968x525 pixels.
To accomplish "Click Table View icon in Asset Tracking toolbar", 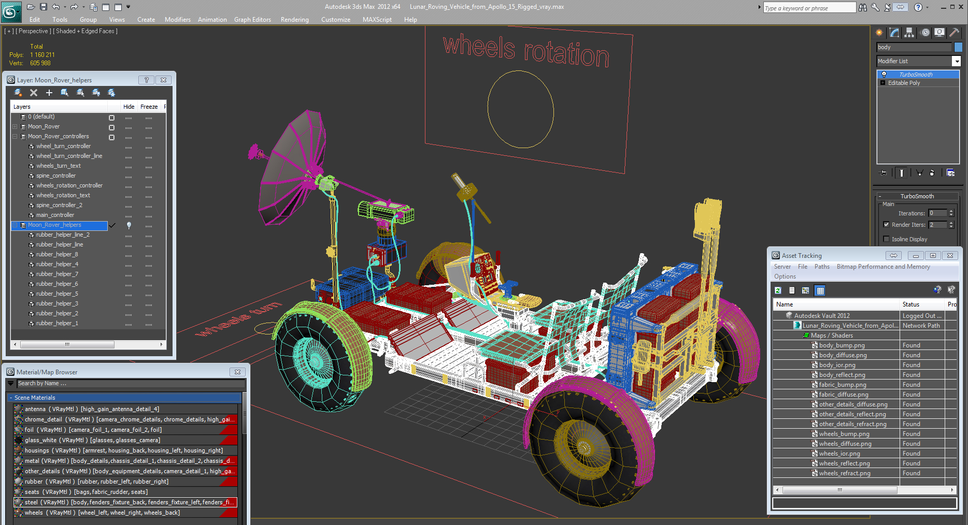I will (820, 290).
